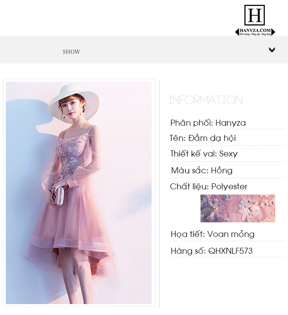Select the text 'Phân phối: Hanyza'
Image resolution: width=288 pixels, height=315 pixels.
(208, 123)
